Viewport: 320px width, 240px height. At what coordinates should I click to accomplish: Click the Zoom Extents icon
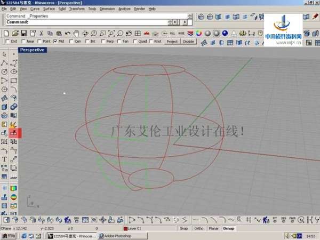click(x=111, y=33)
